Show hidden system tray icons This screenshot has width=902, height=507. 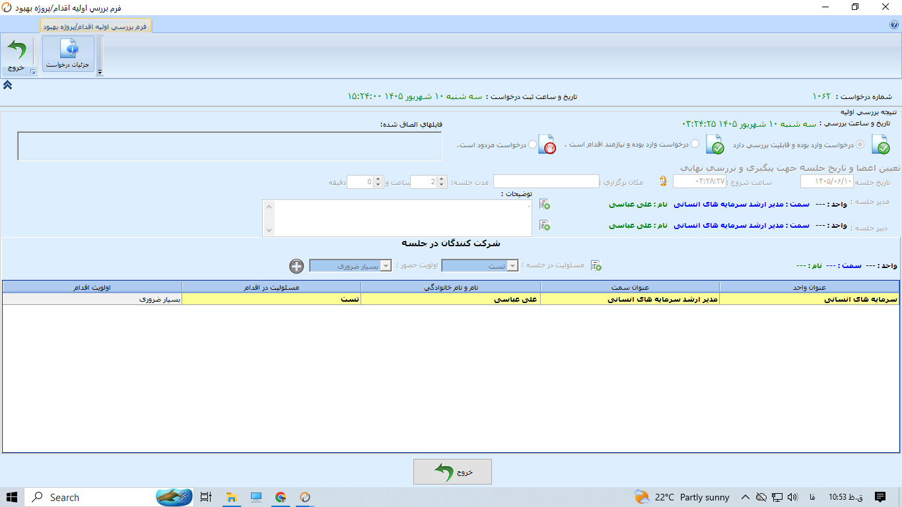746,497
